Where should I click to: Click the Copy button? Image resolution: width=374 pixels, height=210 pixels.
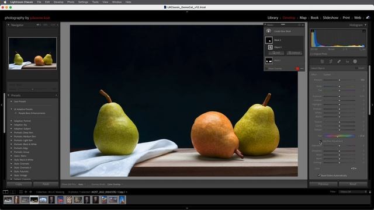[19, 184]
